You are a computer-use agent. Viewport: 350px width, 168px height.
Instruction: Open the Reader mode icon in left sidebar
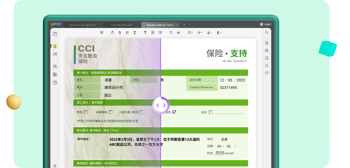pos(55,34)
